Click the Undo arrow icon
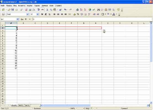The width and height of the screenshot is (153, 110). pyautogui.click(x=65, y=10)
